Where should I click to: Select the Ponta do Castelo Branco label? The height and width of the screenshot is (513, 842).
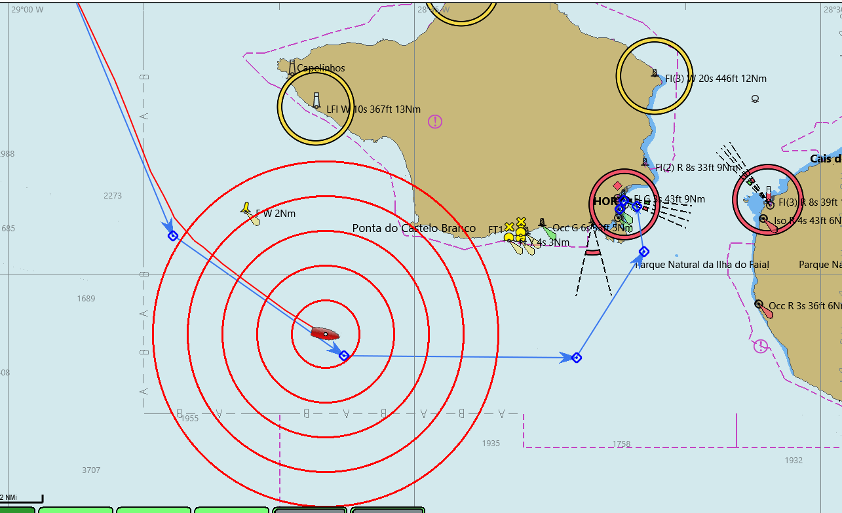click(414, 228)
